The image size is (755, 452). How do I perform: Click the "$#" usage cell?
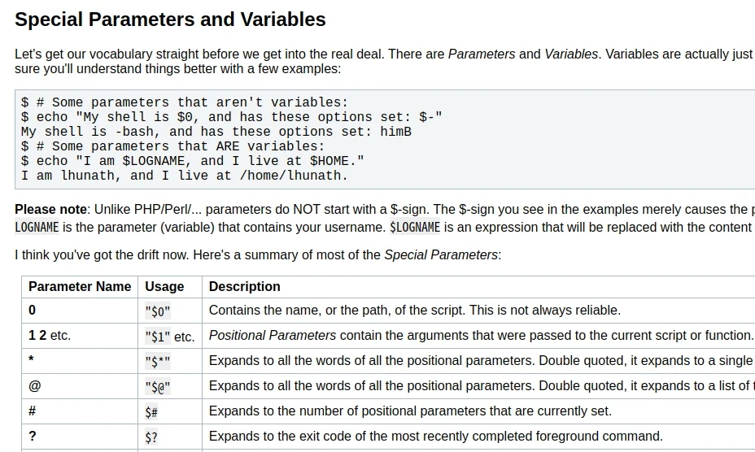pyautogui.click(x=151, y=412)
